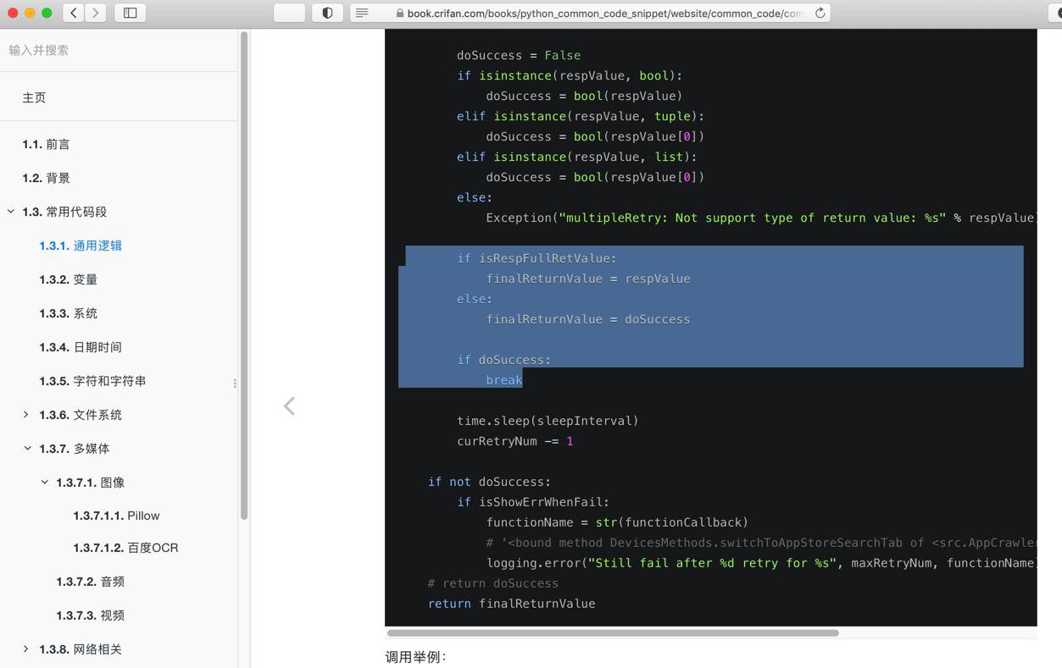Open 1.3.6. 文件系统 section
1062x668 pixels.
81,415
